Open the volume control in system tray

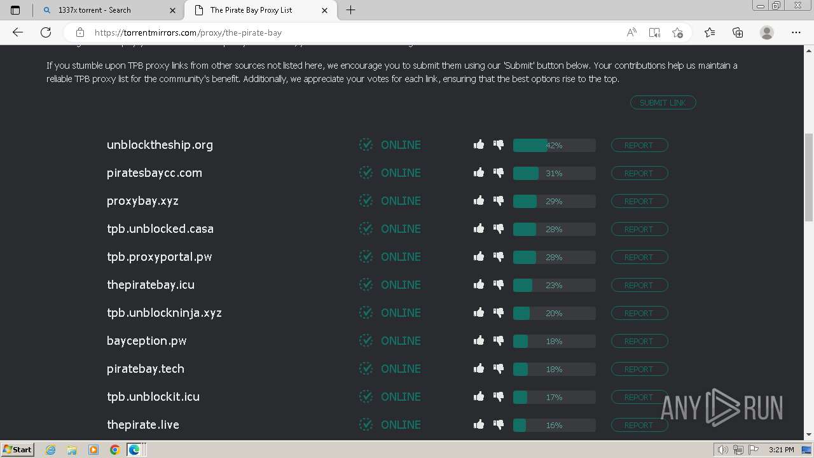pos(722,450)
